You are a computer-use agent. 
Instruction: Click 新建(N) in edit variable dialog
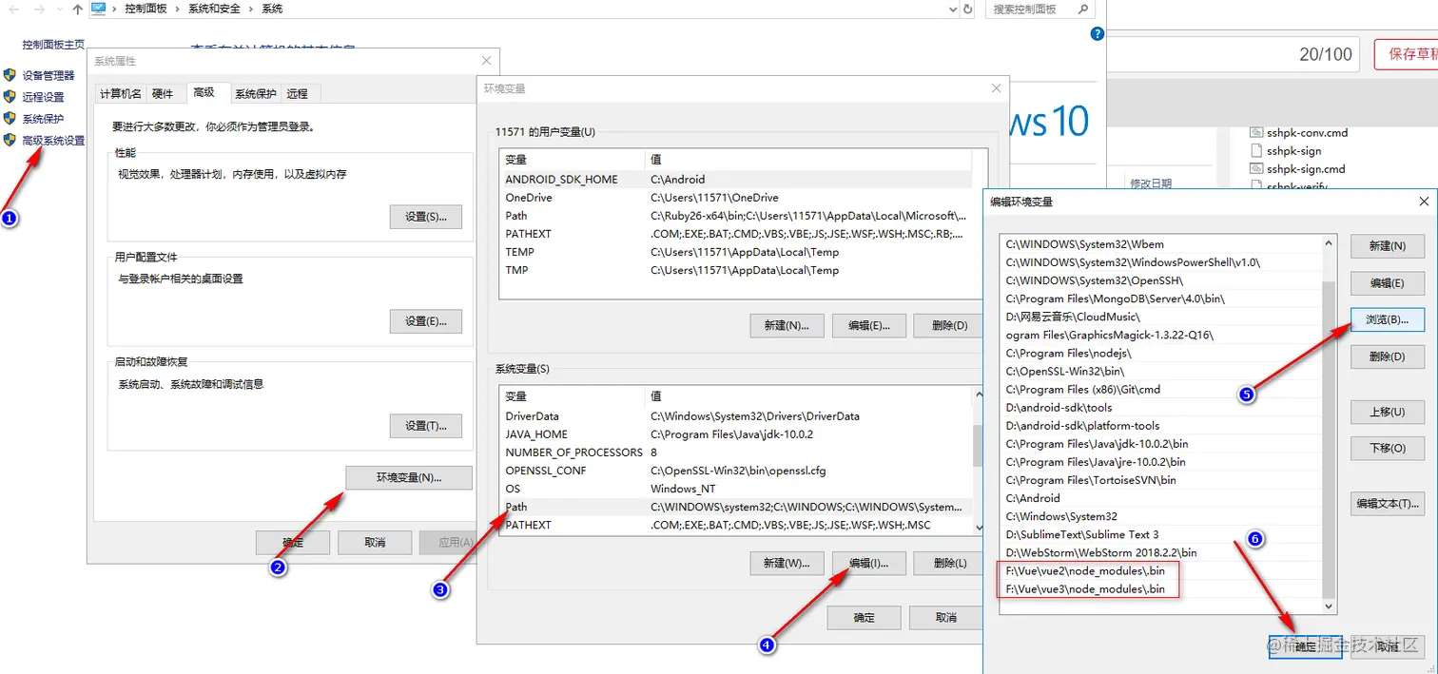1388,245
